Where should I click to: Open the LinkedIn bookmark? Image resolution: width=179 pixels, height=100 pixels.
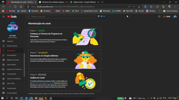[22, 11]
